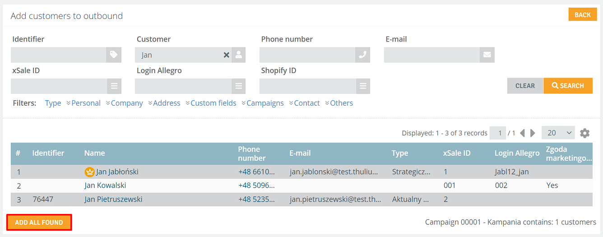The width and height of the screenshot is (603, 237).
Task: Focus the Shopify ID input field
Action: 307,86
